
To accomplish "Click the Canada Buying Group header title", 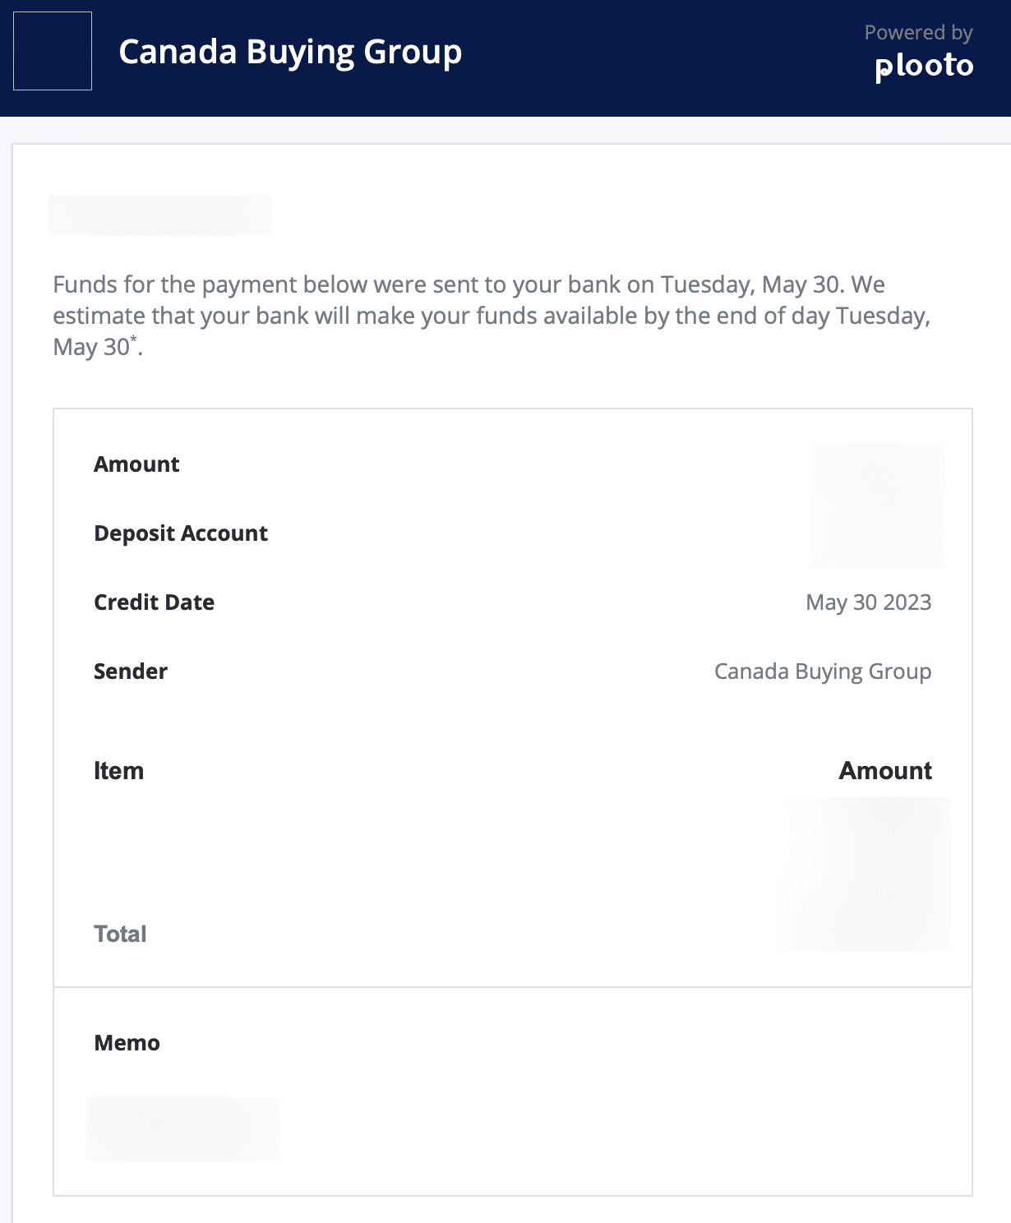I will [x=290, y=52].
